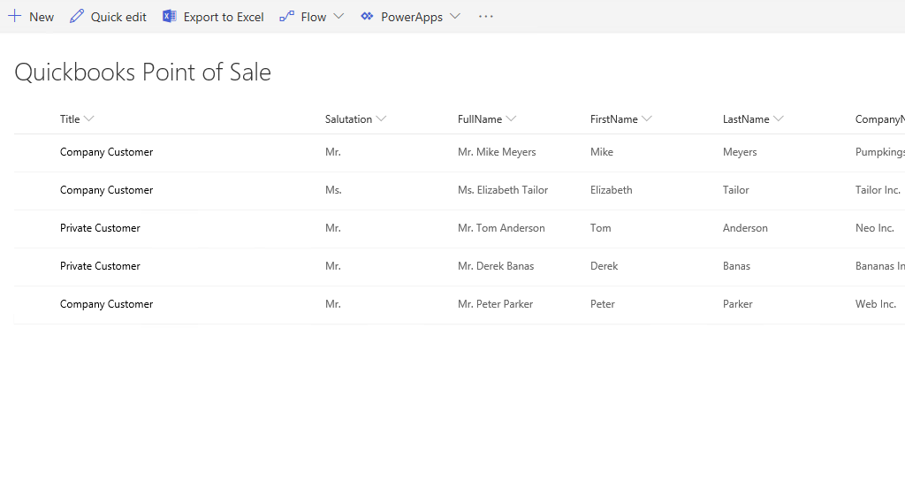Click the first name Tom cell
The width and height of the screenshot is (905, 496).
tap(600, 228)
